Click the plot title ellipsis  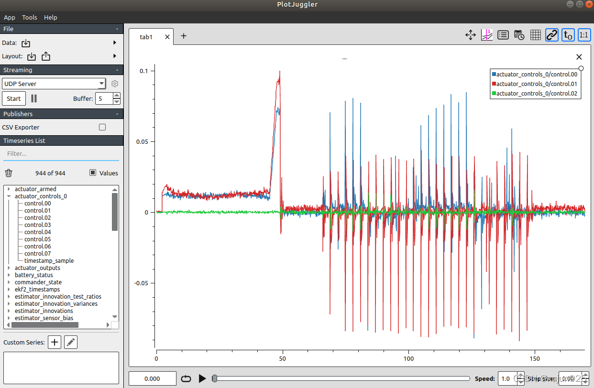344,58
